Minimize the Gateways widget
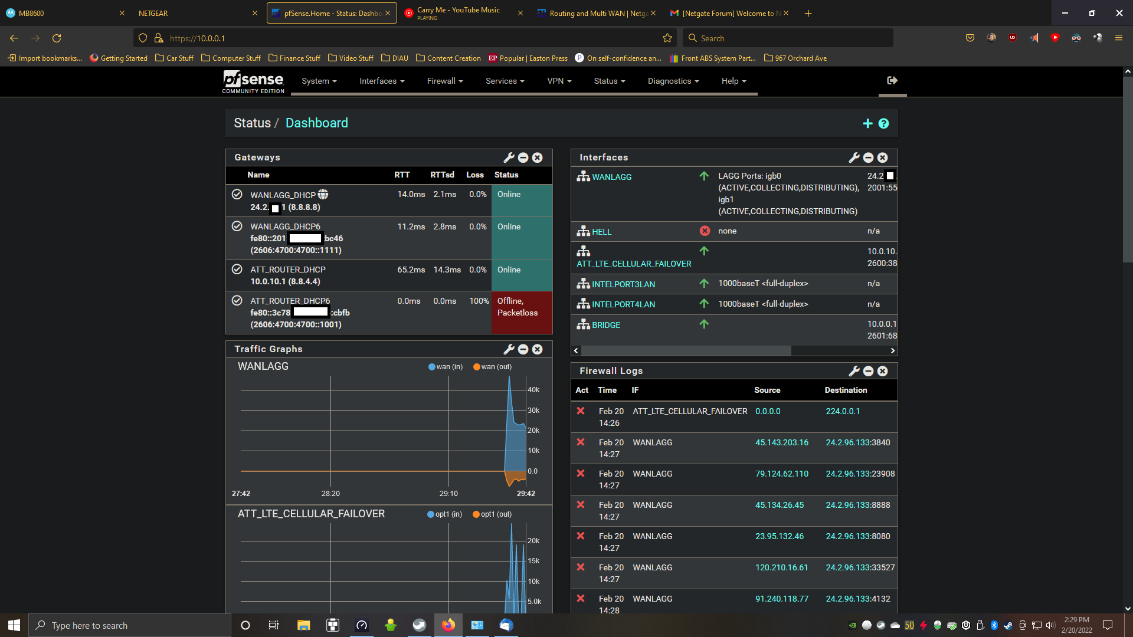The width and height of the screenshot is (1133, 637). pos(523,157)
